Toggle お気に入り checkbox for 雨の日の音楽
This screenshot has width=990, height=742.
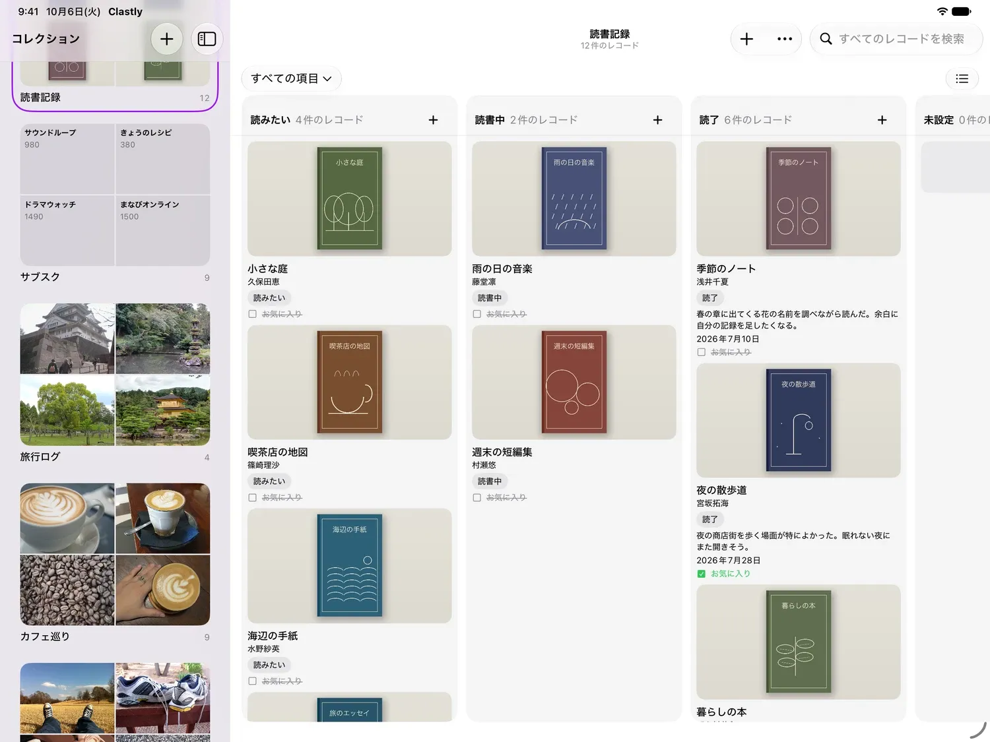pos(477,314)
